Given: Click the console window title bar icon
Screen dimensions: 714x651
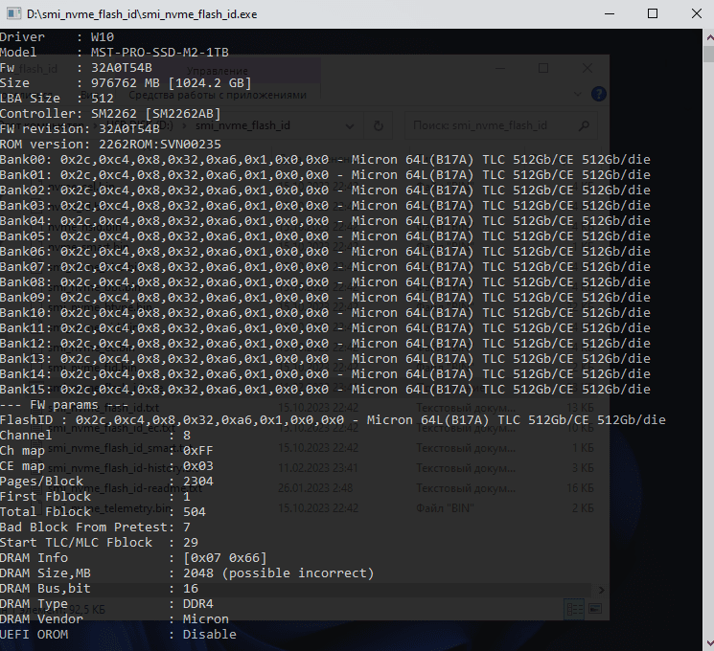Looking at the screenshot, I should coord(13,13).
